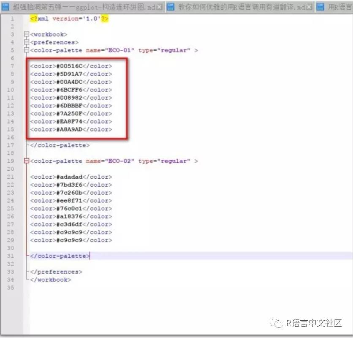The height and width of the screenshot is (338, 353).
Task: Click line number 35 in the margin
Action: [11, 288]
